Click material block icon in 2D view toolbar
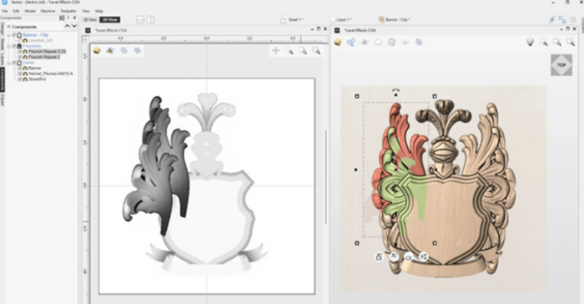The width and height of the screenshot is (584, 304). pyautogui.click(x=97, y=50)
